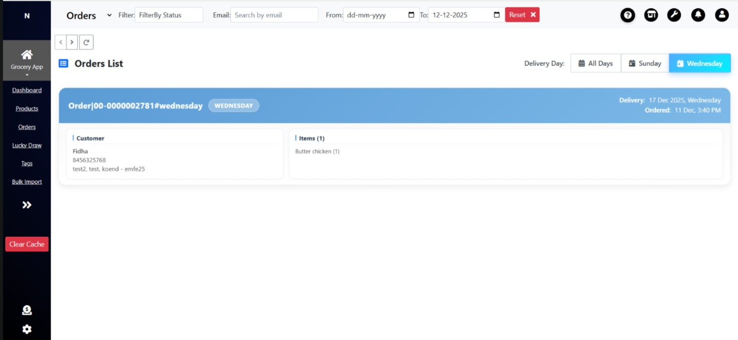Select the Wednesday delivery day filter

[x=700, y=63]
